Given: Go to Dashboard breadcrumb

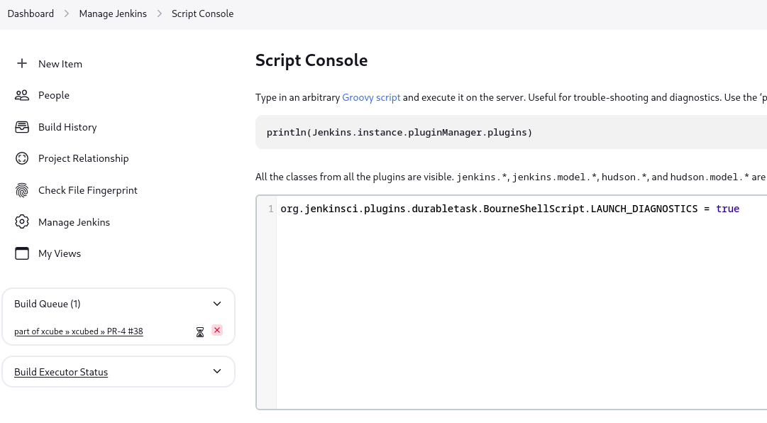Looking at the screenshot, I should pos(31,13).
